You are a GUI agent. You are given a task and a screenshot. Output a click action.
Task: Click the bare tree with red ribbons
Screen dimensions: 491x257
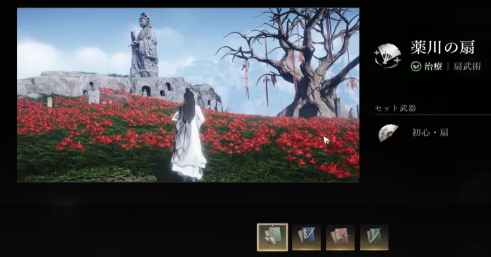[x=301, y=56]
